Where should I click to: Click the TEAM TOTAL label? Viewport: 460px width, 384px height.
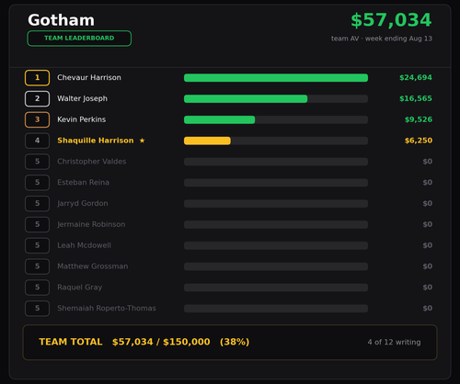tap(71, 342)
